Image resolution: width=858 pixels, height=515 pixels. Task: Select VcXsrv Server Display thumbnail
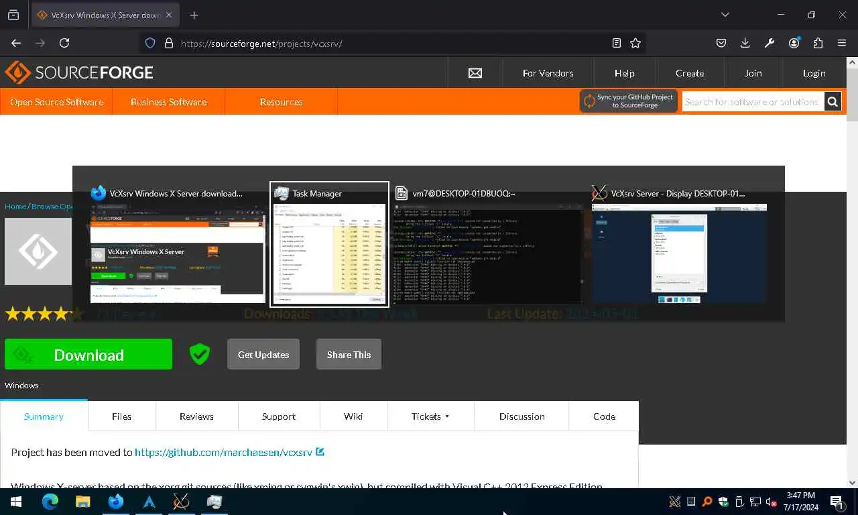[x=679, y=244]
